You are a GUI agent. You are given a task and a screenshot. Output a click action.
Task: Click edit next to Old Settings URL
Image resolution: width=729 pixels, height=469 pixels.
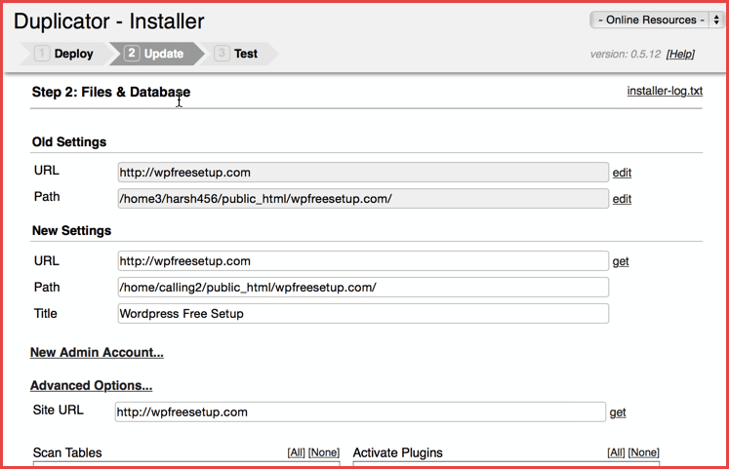[x=622, y=173]
